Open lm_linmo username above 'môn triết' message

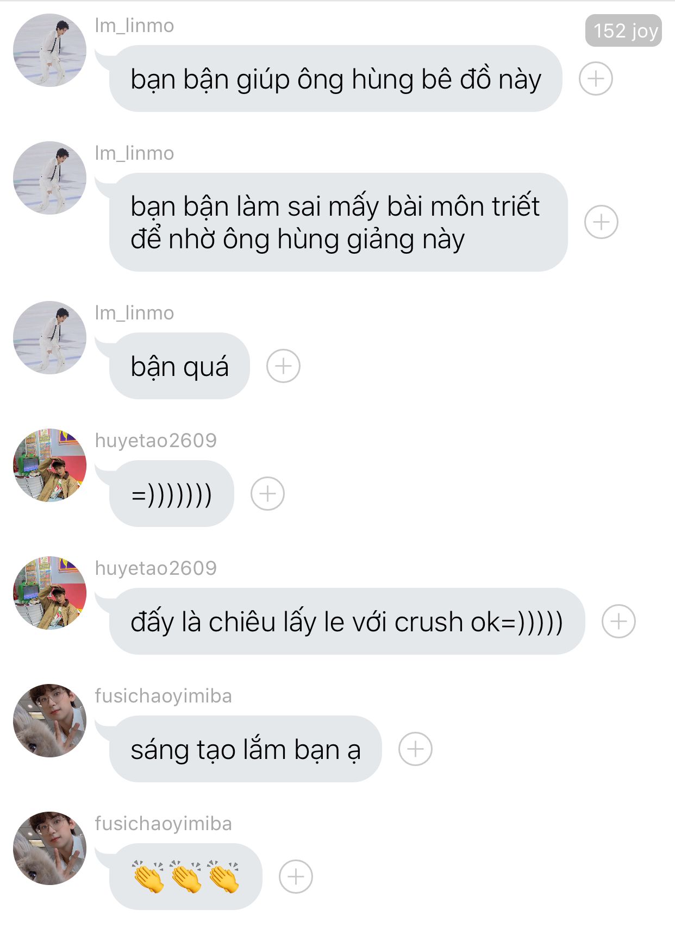coord(134,153)
